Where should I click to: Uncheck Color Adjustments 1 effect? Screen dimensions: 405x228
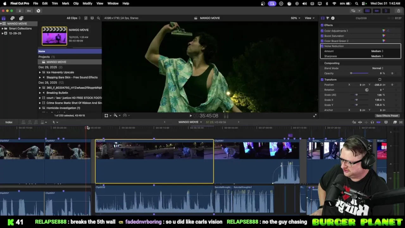tap(322, 31)
